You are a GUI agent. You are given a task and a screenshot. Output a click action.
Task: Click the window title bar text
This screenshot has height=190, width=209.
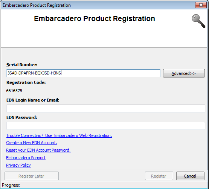click(x=37, y=5)
